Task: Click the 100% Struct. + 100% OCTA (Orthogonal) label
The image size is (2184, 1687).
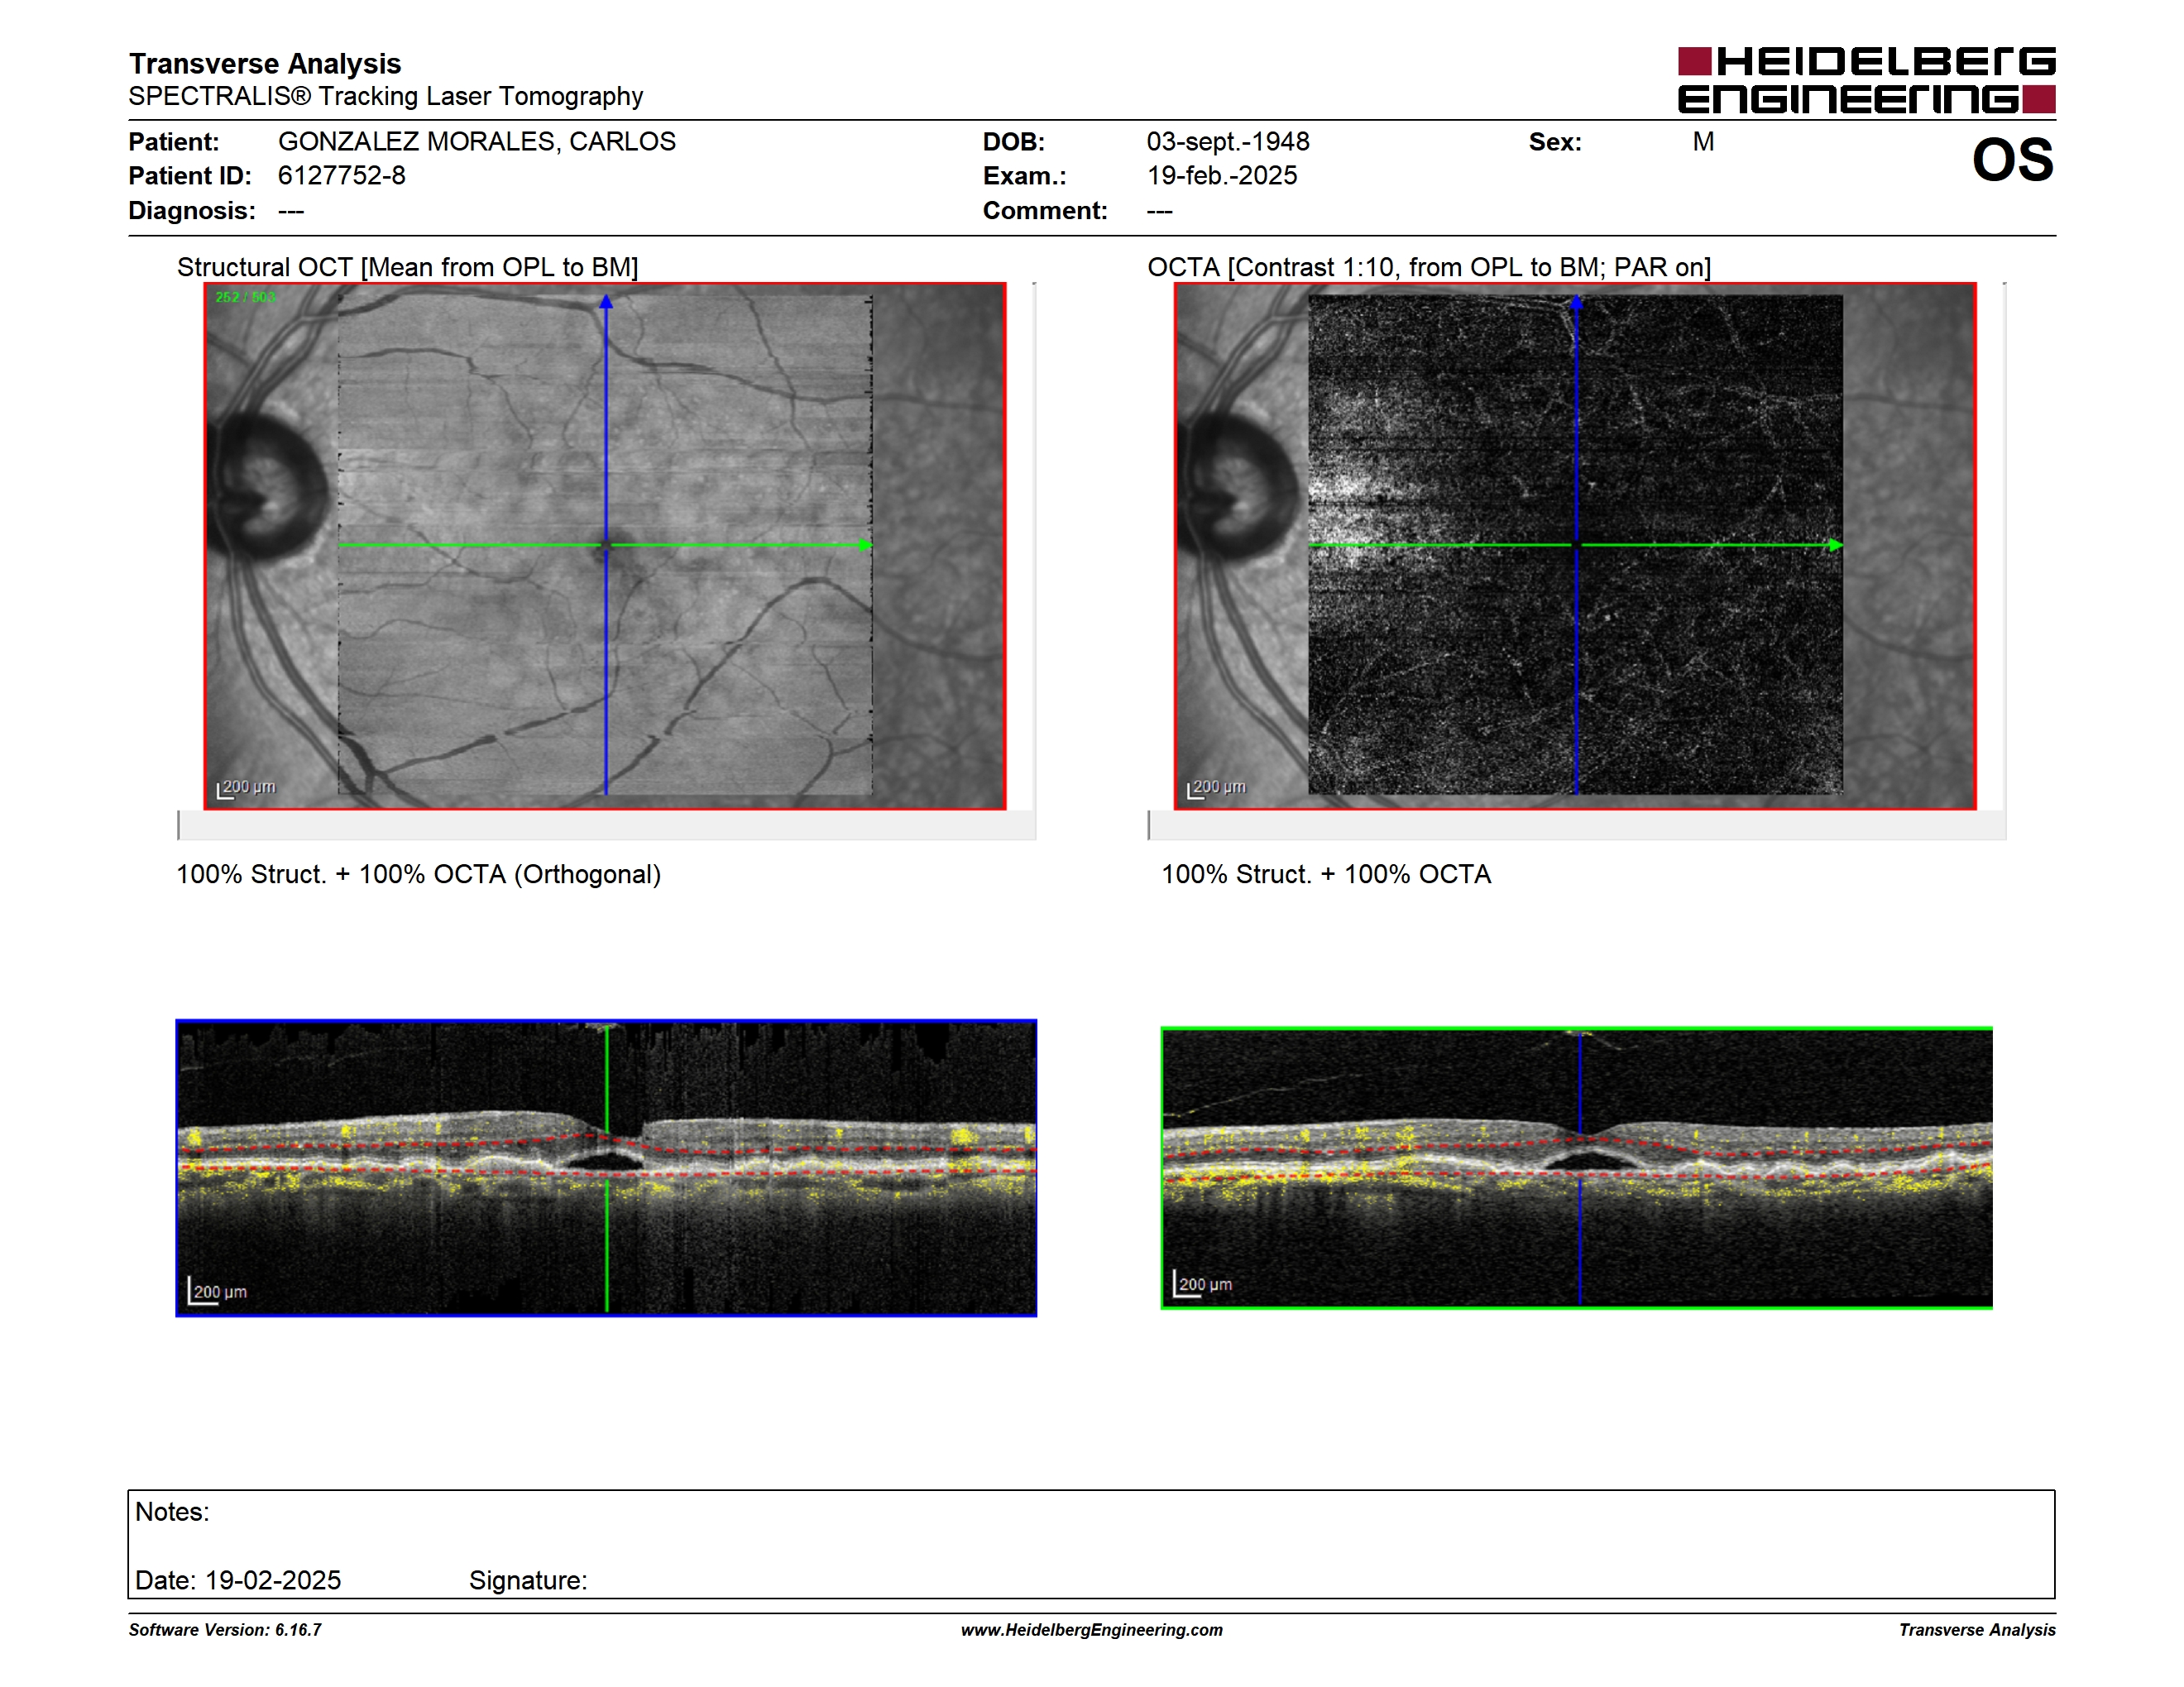Action: (419, 873)
